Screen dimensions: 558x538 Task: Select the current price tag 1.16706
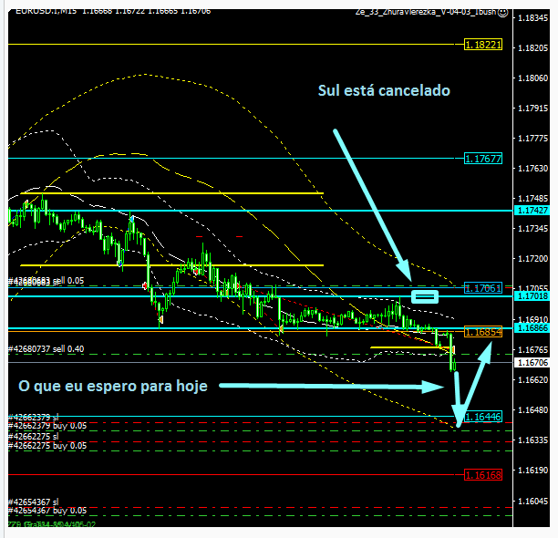pyautogui.click(x=533, y=363)
